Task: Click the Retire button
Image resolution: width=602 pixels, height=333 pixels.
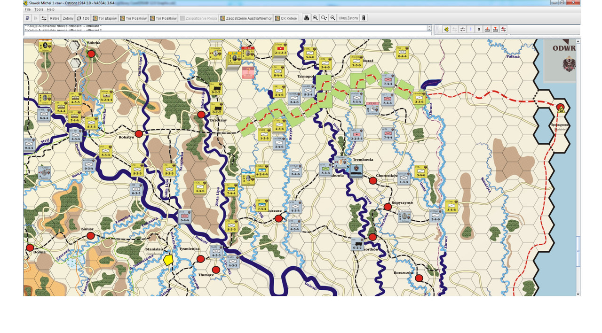Action: 55,18
